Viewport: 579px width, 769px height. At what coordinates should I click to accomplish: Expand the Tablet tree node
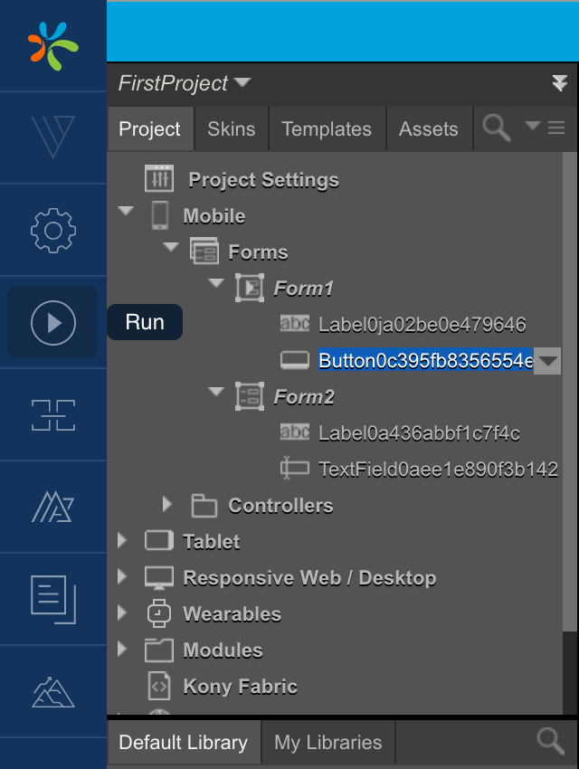pos(123,540)
